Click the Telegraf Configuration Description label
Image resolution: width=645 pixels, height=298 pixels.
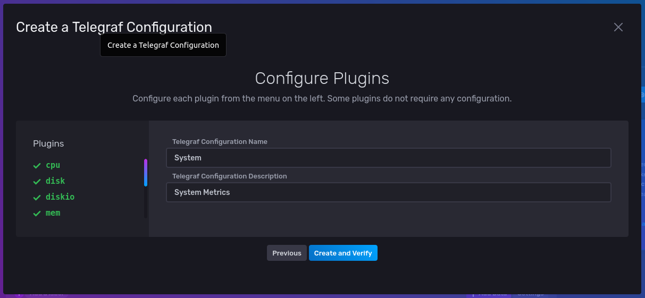tap(229, 176)
